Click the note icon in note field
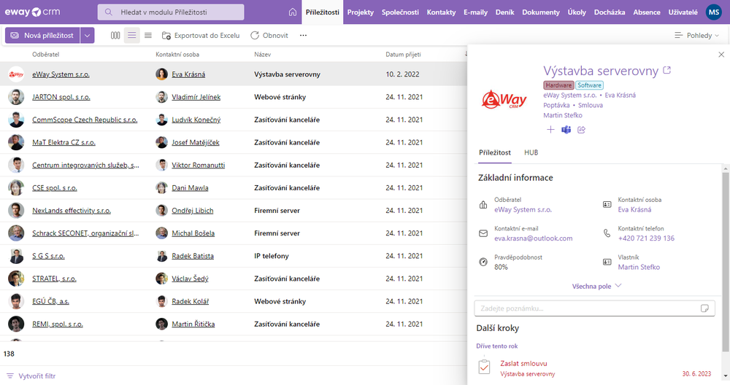The image size is (730, 385). (704, 308)
